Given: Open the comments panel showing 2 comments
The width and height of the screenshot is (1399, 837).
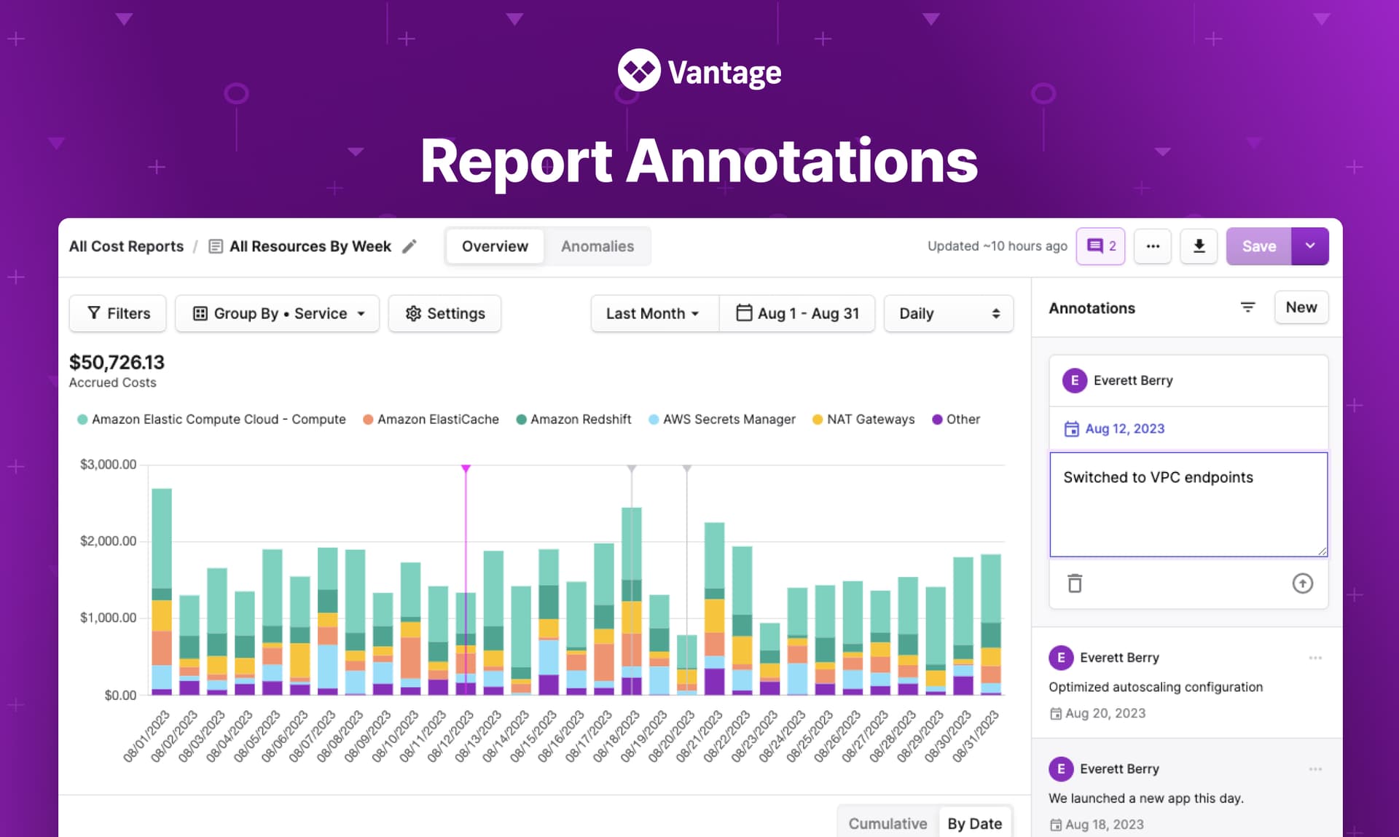Looking at the screenshot, I should point(1100,246).
